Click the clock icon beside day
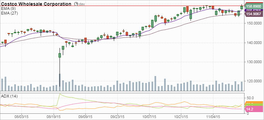Screen dimensions: 264x120 click(76, 4)
